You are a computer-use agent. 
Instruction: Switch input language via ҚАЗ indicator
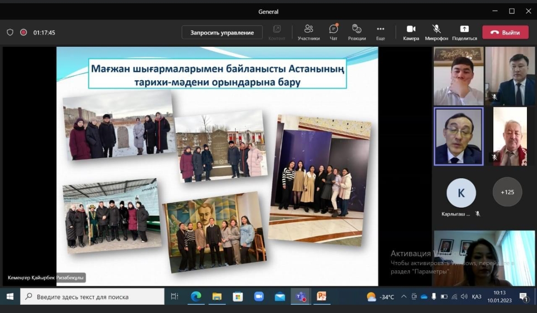tap(477, 297)
